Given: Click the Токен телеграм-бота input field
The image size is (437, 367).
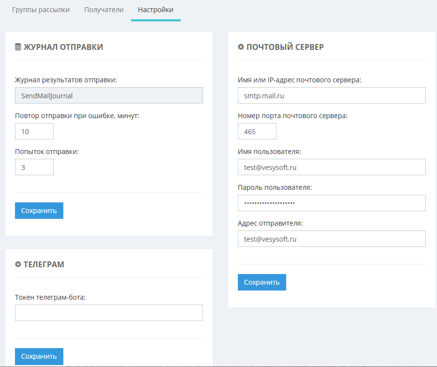Looking at the screenshot, I should tap(109, 313).
